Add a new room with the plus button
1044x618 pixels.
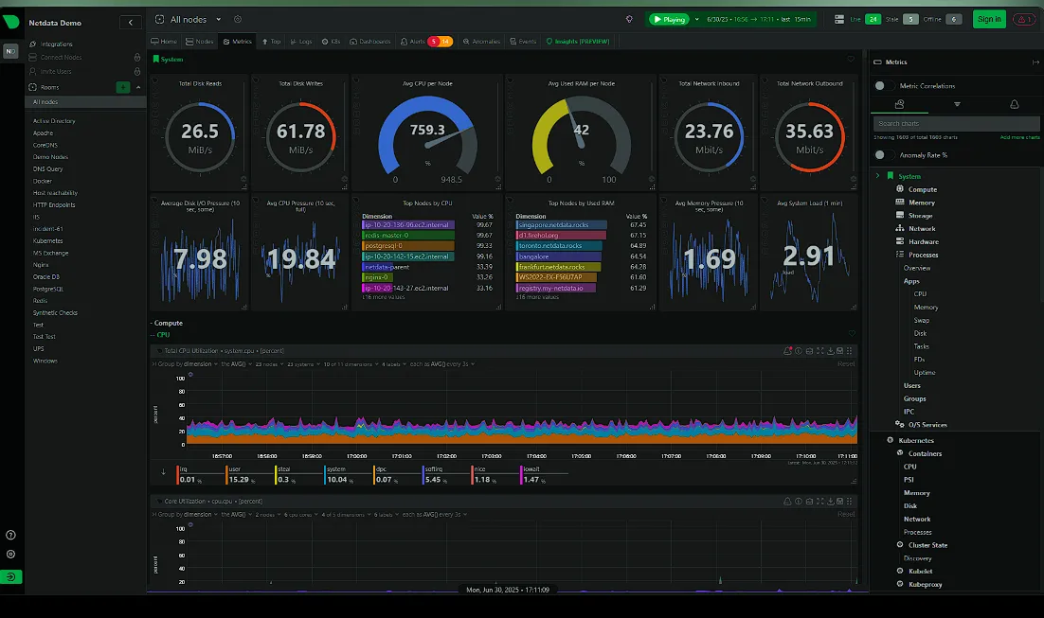[123, 87]
